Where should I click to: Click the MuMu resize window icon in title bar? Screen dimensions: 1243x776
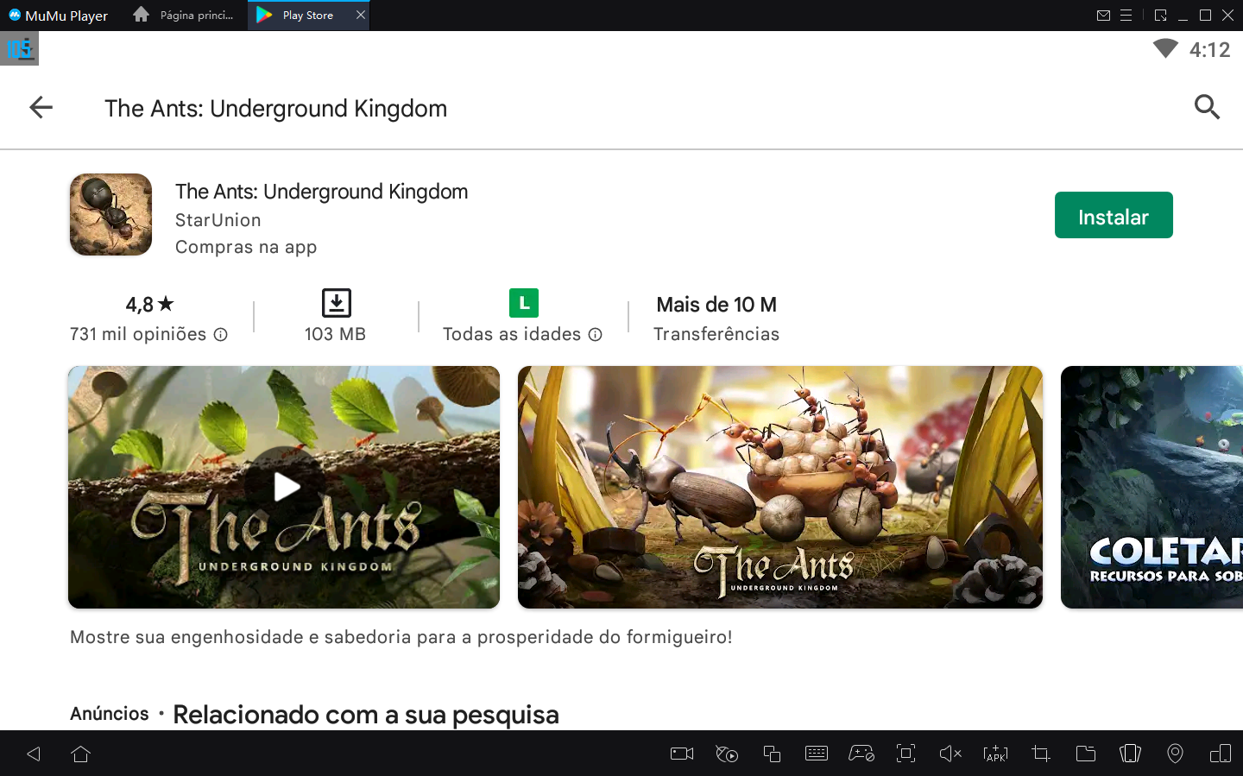pyautogui.click(x=1161, y=16)
